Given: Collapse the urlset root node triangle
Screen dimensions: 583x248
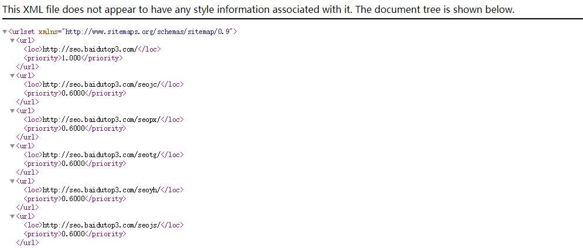Looking at the screenshot, I should click(x=5, y=32).
